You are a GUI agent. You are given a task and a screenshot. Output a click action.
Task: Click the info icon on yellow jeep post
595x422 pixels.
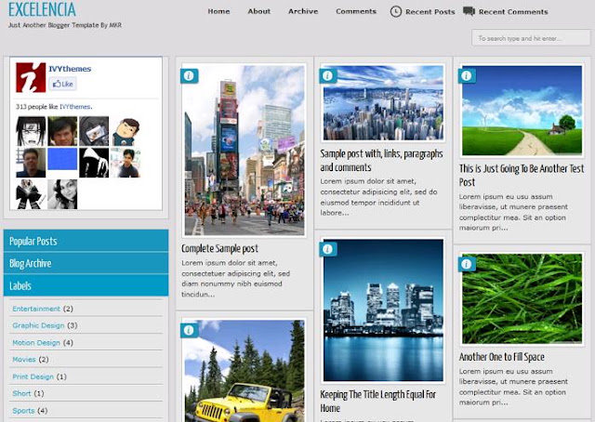(189, 330)
